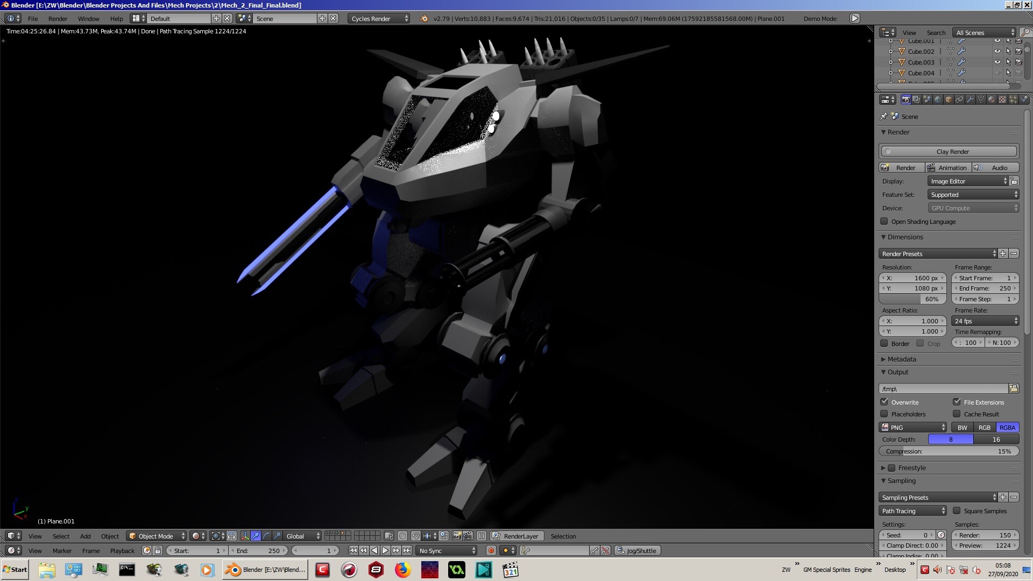Image resolution: width=1033 pixels, height=581 pixels.
Task: Open the Render menu
Action: 58,18
